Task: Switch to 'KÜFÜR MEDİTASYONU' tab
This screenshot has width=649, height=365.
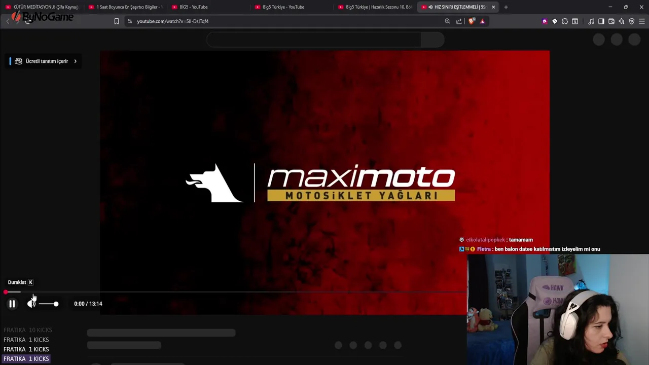Action: 43,7
